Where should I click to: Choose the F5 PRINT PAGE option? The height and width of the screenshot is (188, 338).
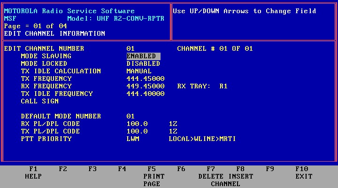click(154, 176)
